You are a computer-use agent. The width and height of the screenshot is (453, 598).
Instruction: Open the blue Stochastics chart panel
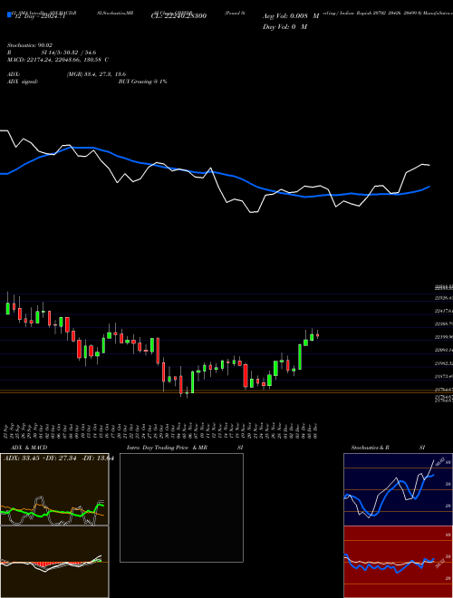398,489
